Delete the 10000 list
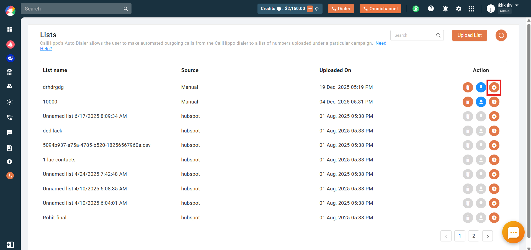The width and height of the screenshot is (531, 250). (468, 102)
